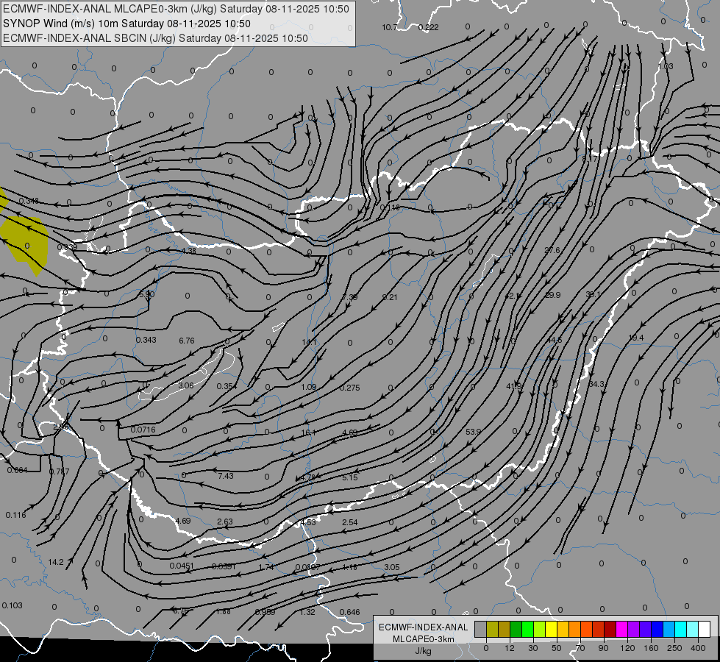The width and height of the screenshot is (720, 662).
Task: Click the 19.4 value on the map
Action: pyautogui.click(x=636, y=338)
